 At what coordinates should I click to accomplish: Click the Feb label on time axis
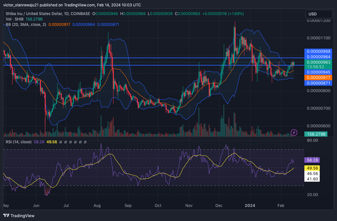click(x=281, y=206)
